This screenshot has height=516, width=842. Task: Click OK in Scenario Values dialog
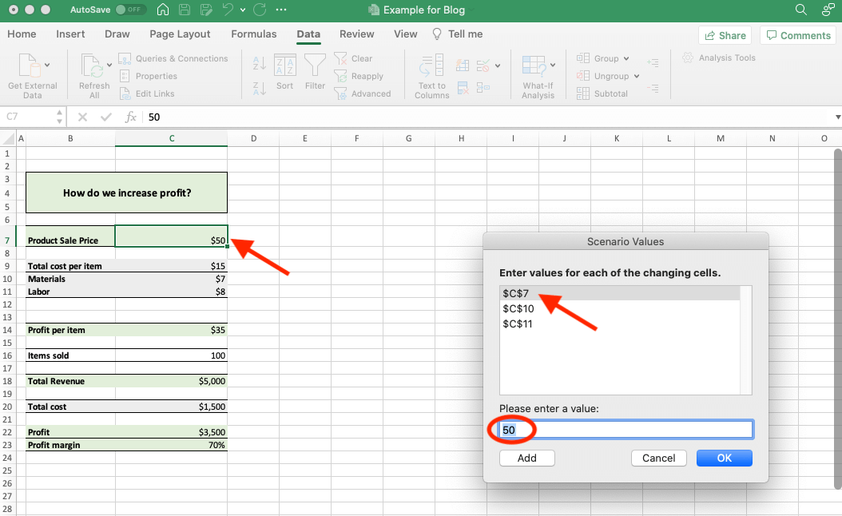[x=724, y=458]
